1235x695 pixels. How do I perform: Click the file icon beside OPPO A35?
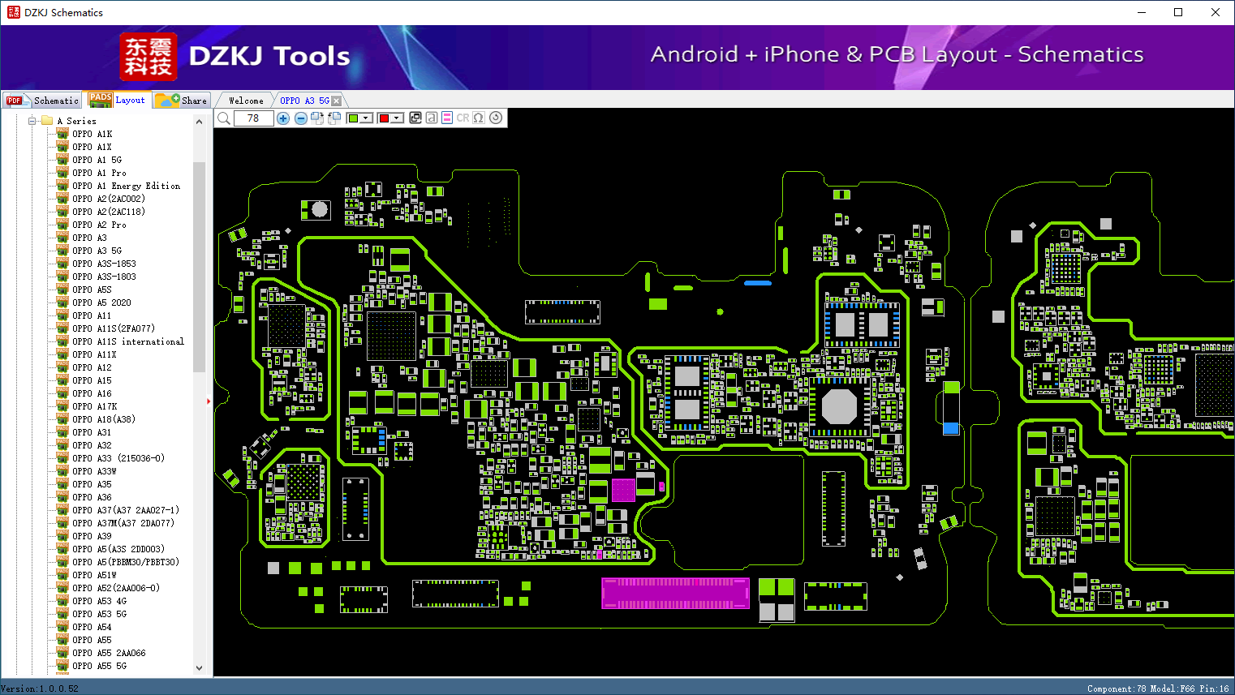click(62, 484)
